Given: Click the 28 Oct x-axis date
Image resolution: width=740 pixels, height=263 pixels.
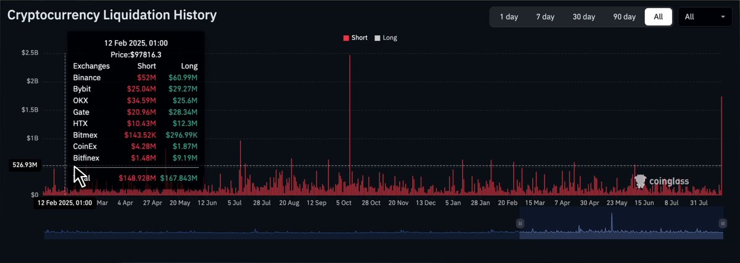Looking at the screenshot, I should pyautogui.click(x=372, y=202).
